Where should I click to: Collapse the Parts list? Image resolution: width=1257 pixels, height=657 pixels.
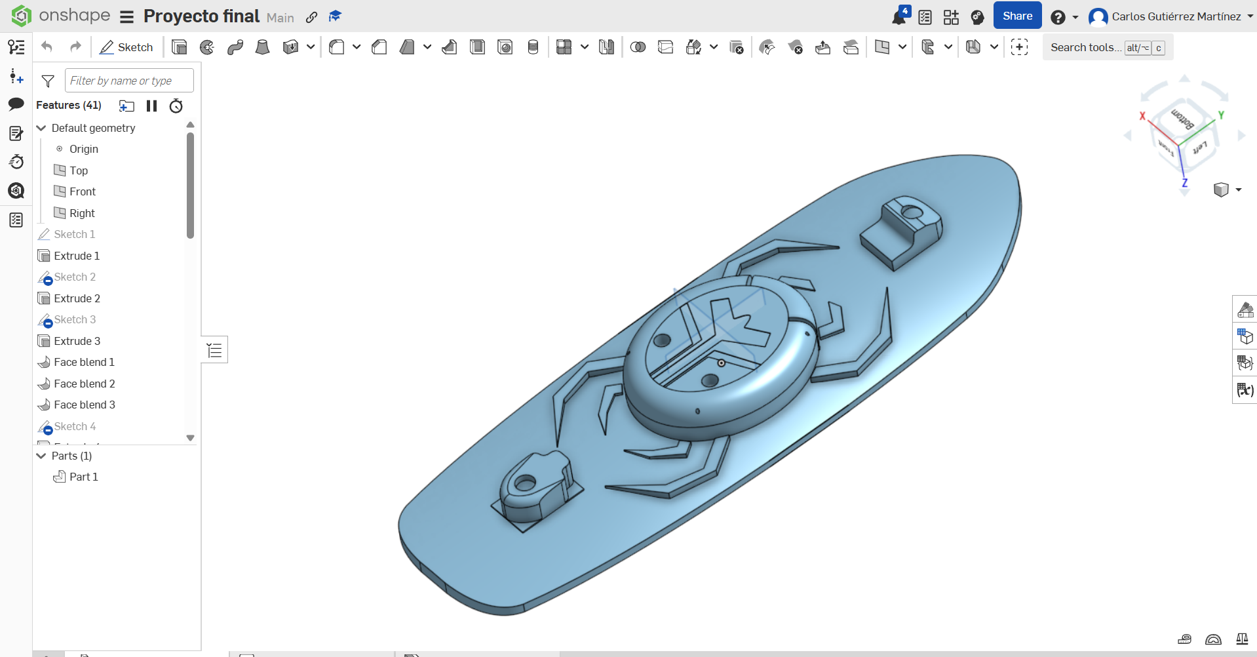[41, 456]
